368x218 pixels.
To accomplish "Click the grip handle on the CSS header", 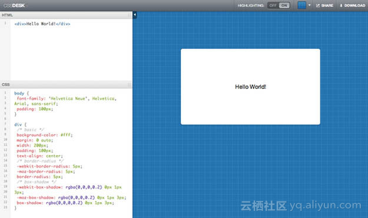I will pyautogui.click(x=130, y=85).
